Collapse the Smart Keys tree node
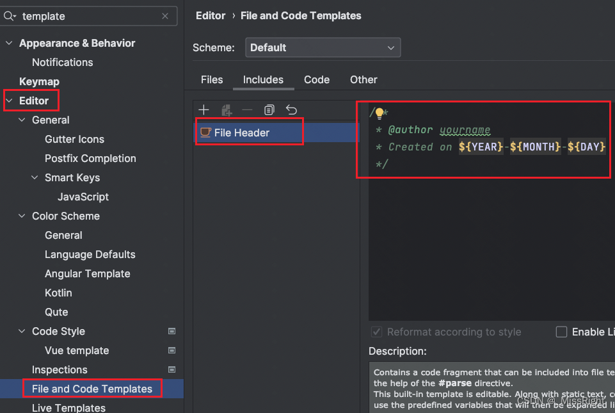 click(35, 177)
